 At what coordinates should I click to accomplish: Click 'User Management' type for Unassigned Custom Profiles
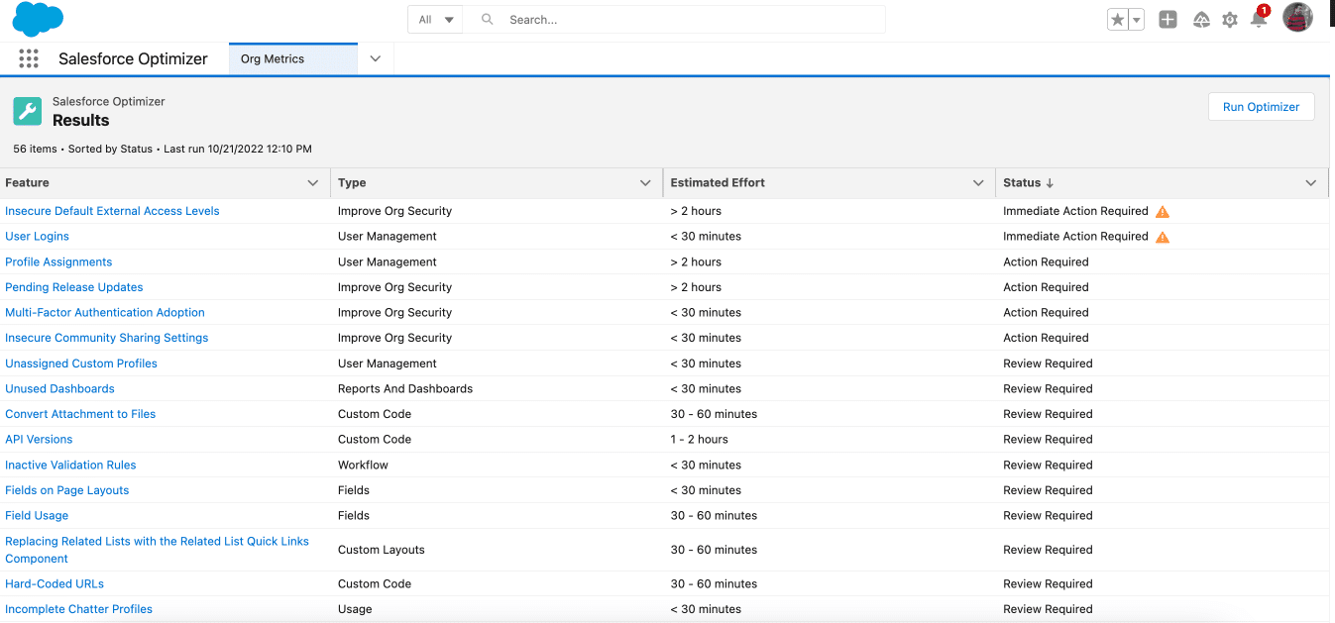(x=388, y=363)
